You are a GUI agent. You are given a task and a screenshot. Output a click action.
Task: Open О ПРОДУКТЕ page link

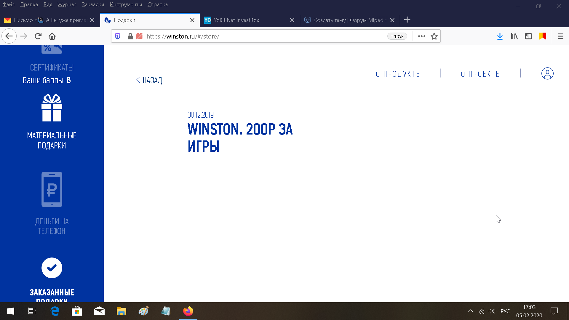click(x=398, y=74)
